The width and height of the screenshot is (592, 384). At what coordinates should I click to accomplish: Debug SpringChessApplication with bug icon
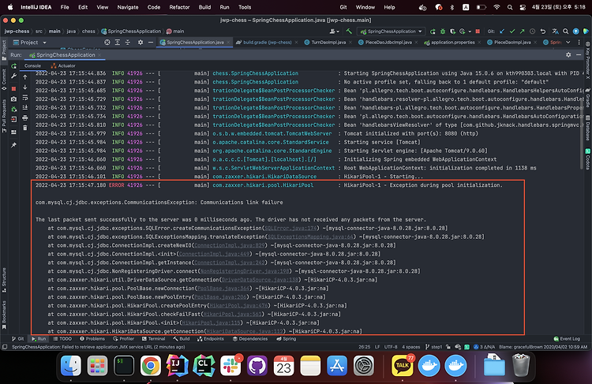(x=443, y=32)
